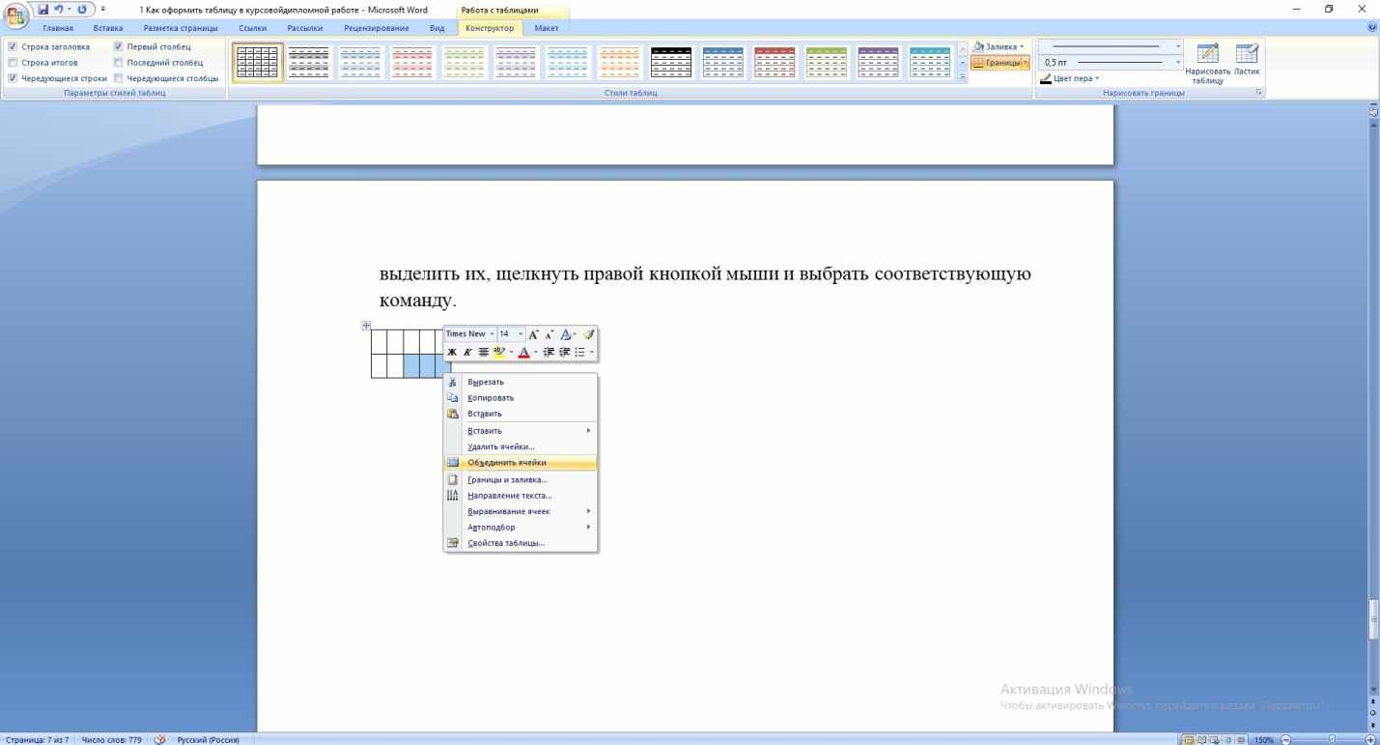
Task: Open Ссылки ribbon tab
Action: pyautogui.click(x=252, y=28)
